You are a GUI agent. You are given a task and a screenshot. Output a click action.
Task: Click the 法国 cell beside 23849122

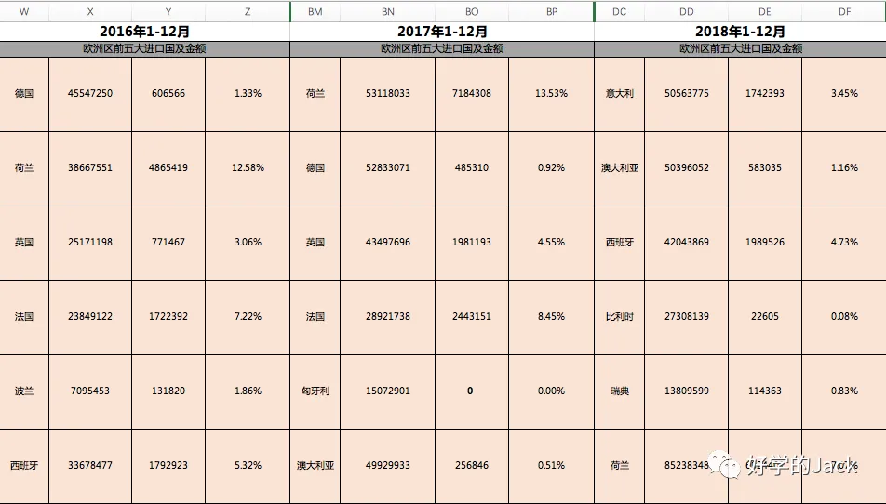pyautogui.click(x=24, y=318)
